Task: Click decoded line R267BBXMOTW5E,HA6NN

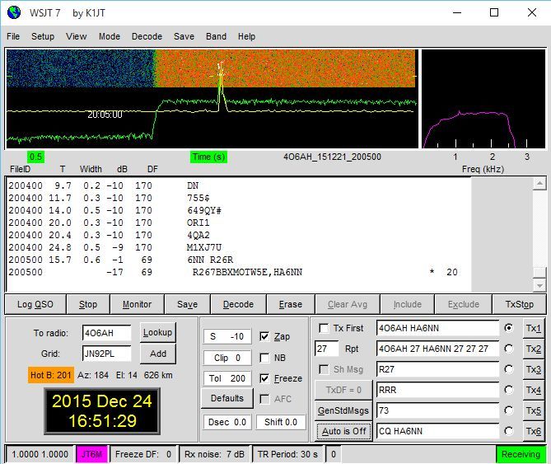Action: 247,273
